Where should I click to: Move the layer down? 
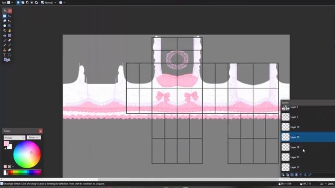[x=305, y=175]
